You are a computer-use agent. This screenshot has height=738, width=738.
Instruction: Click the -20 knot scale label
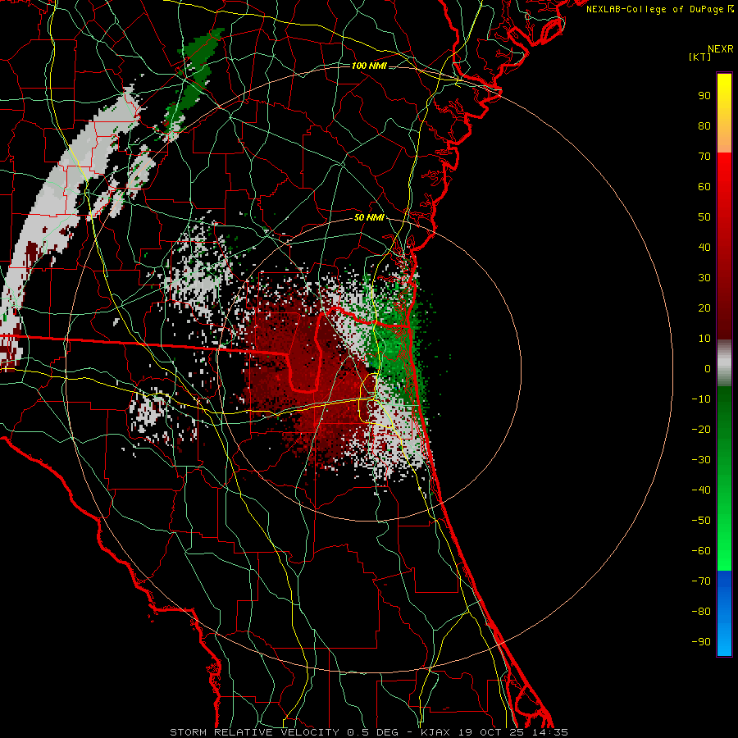[701, 429]
